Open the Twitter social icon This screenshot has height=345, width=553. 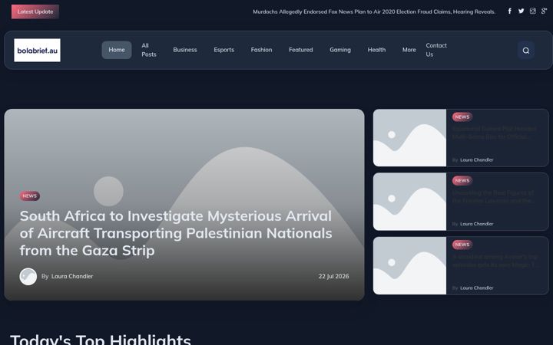521,11
